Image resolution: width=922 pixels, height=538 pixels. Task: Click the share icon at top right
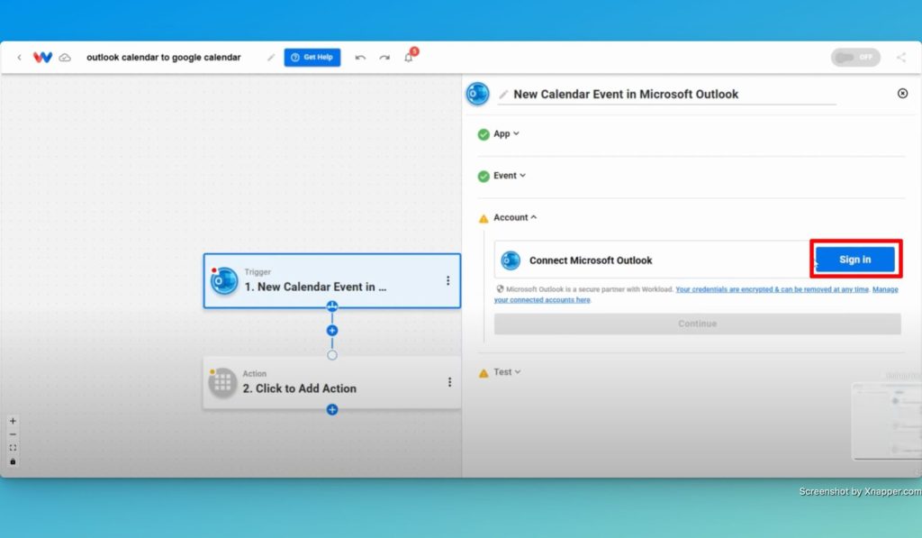900,57
